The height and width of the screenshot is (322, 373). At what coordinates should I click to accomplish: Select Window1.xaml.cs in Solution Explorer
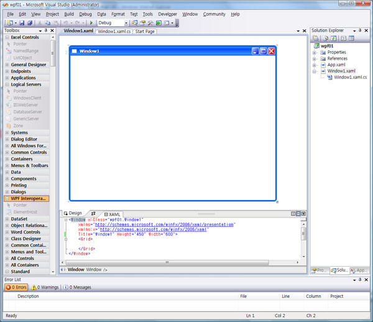(x=350, y=77)
